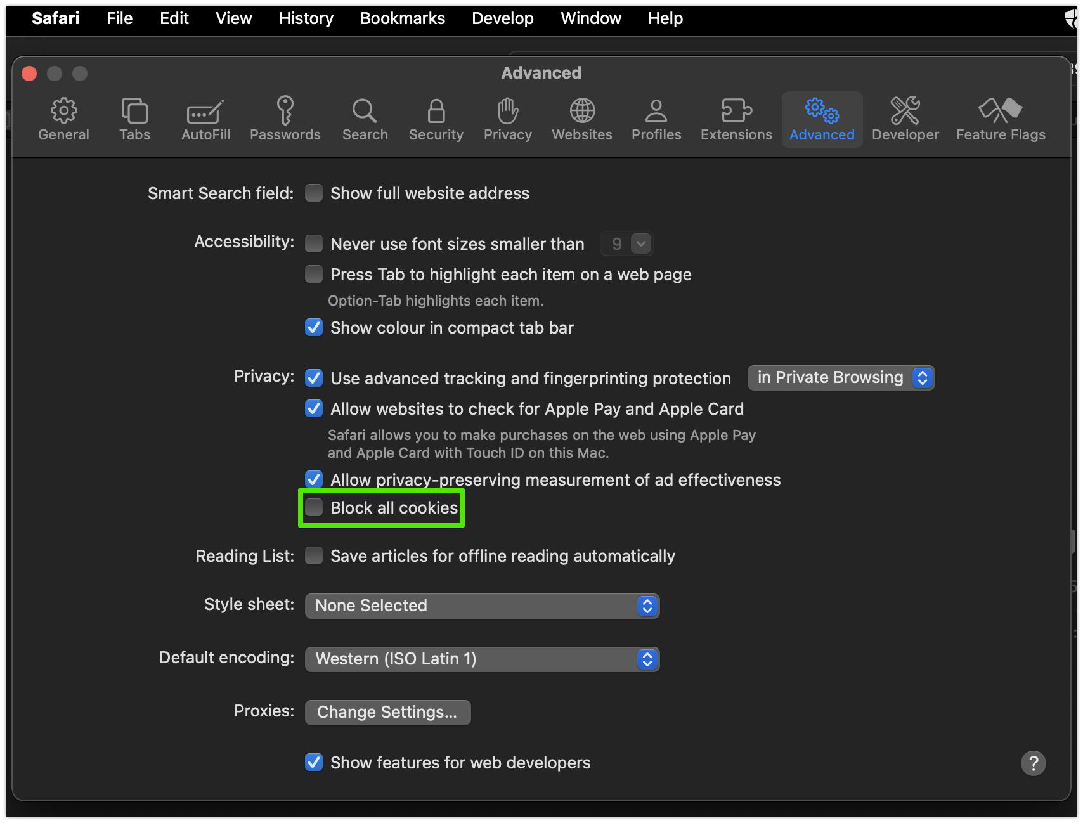The width and height of the screenshot is (1083, 823).
Task: Open the Passwords settings pane
Action: [x=285, y=119]
